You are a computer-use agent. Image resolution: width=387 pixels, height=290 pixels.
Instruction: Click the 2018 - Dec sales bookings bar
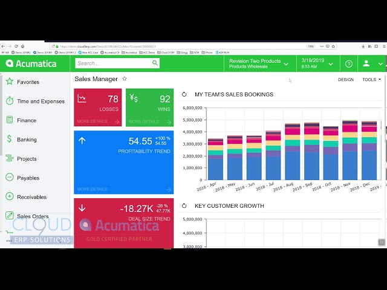[x=369, y=150]
